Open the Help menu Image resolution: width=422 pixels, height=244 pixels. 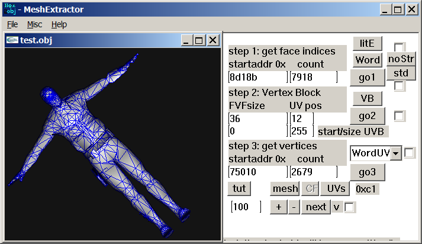(59, 24)
